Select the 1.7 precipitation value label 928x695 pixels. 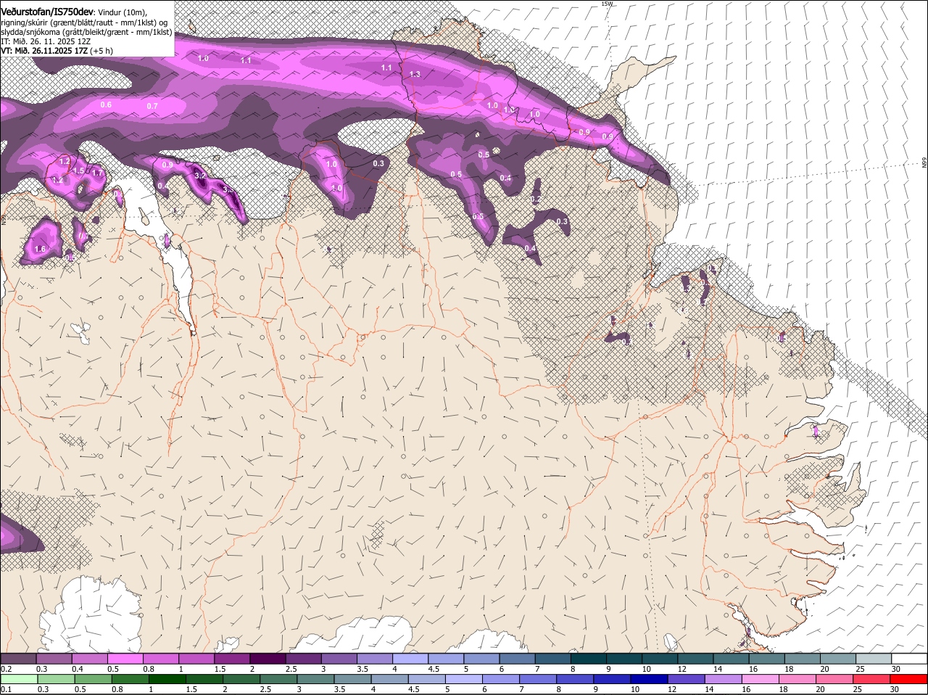pyautogui.click(x=97, y=173)
